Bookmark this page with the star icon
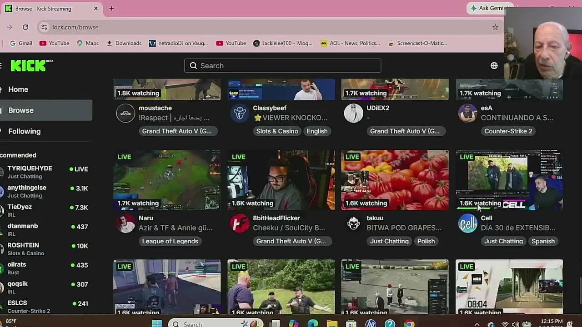582x327 pixels. (x=495, y=27)
